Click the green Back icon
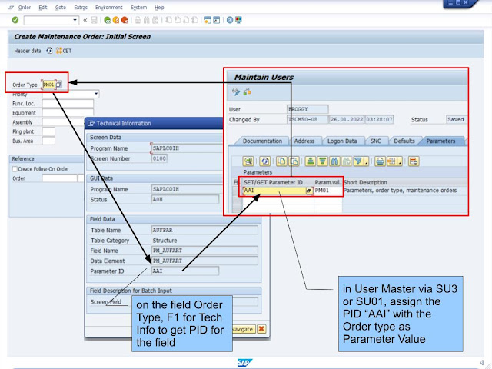492x369 pixels. tap(108, 20)
